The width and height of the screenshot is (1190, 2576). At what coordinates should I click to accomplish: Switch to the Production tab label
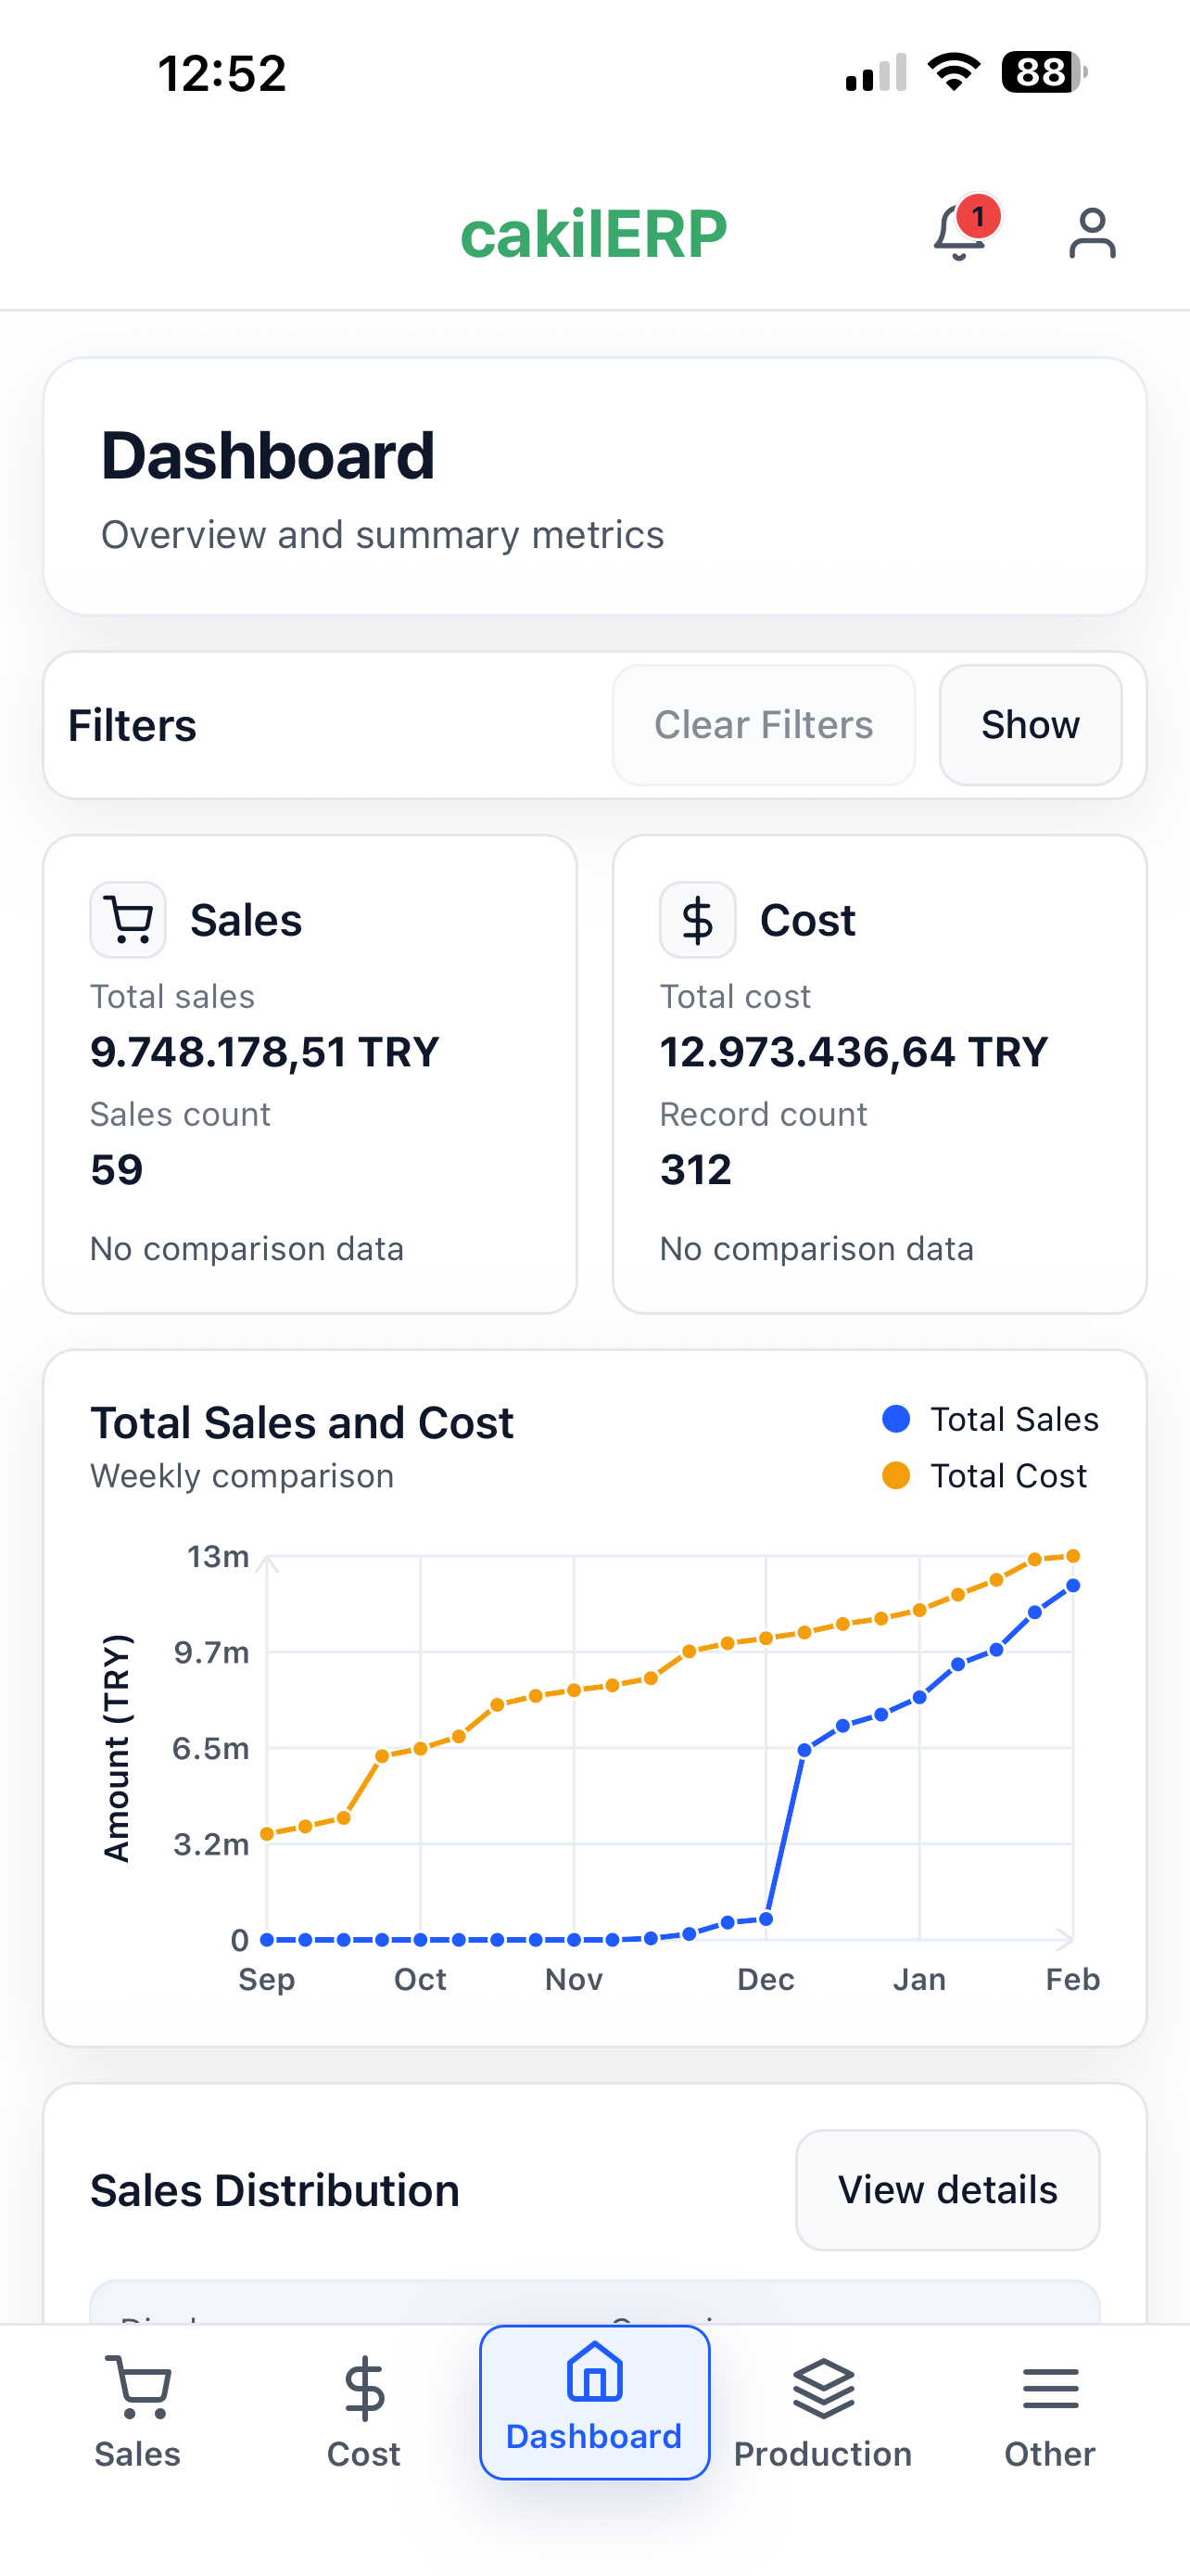coord(822,2454)
